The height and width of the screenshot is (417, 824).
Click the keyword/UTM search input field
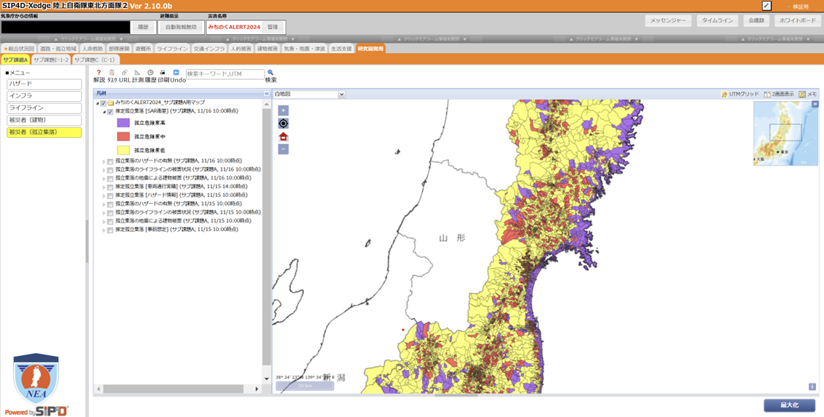[225, 74]
